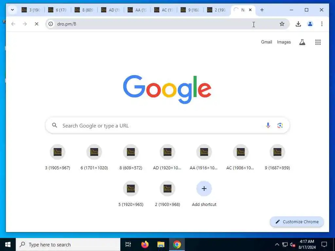Open network status tray icon

[285, 244]
